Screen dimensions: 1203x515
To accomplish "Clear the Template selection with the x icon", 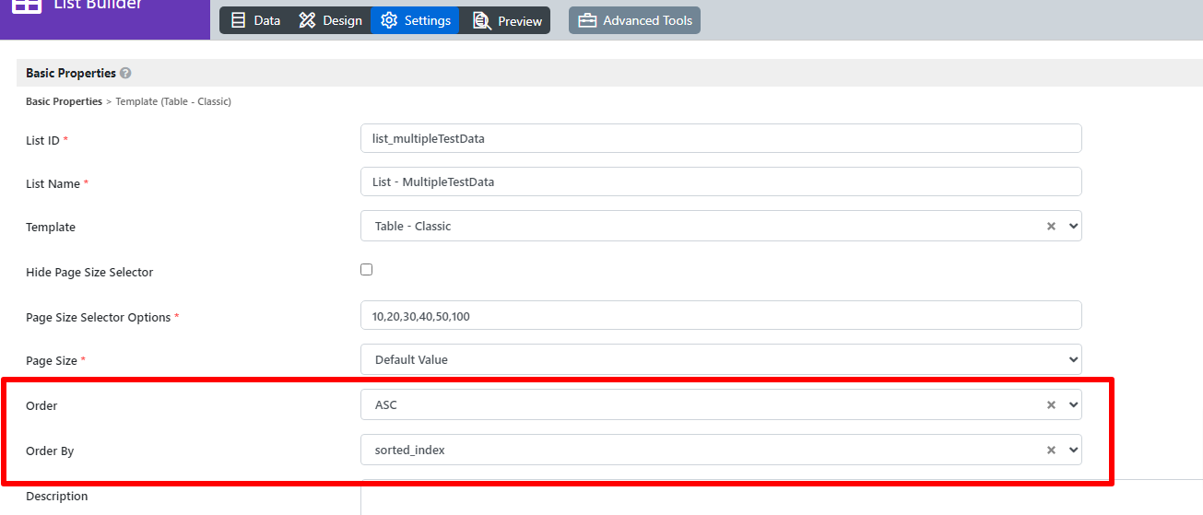I will tap(1051, 226).
